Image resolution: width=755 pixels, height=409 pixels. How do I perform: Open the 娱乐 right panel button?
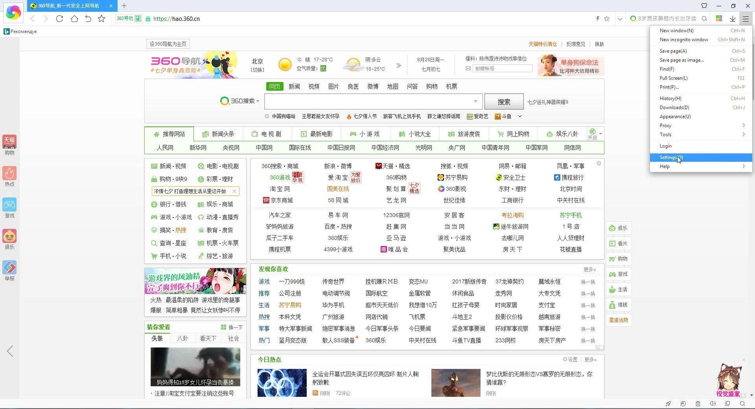click(x=619, y=228)
